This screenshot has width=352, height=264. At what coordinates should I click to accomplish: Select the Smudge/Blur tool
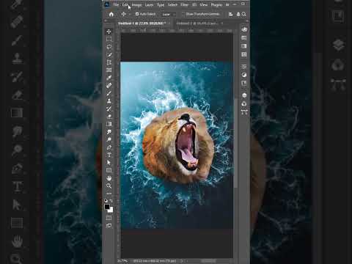pyautogui.click(x=109, y=132)
